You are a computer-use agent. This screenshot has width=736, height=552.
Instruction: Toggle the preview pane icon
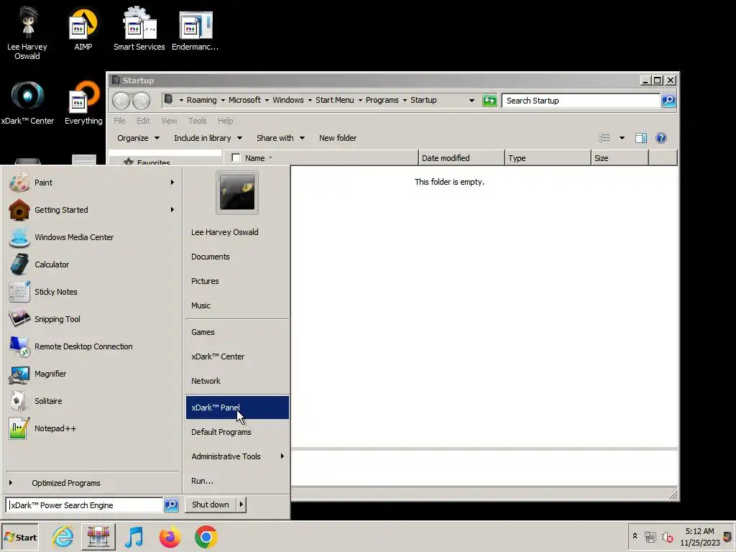[x=640, y=138]
